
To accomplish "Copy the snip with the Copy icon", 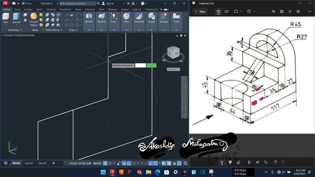I will coord(290,11).
